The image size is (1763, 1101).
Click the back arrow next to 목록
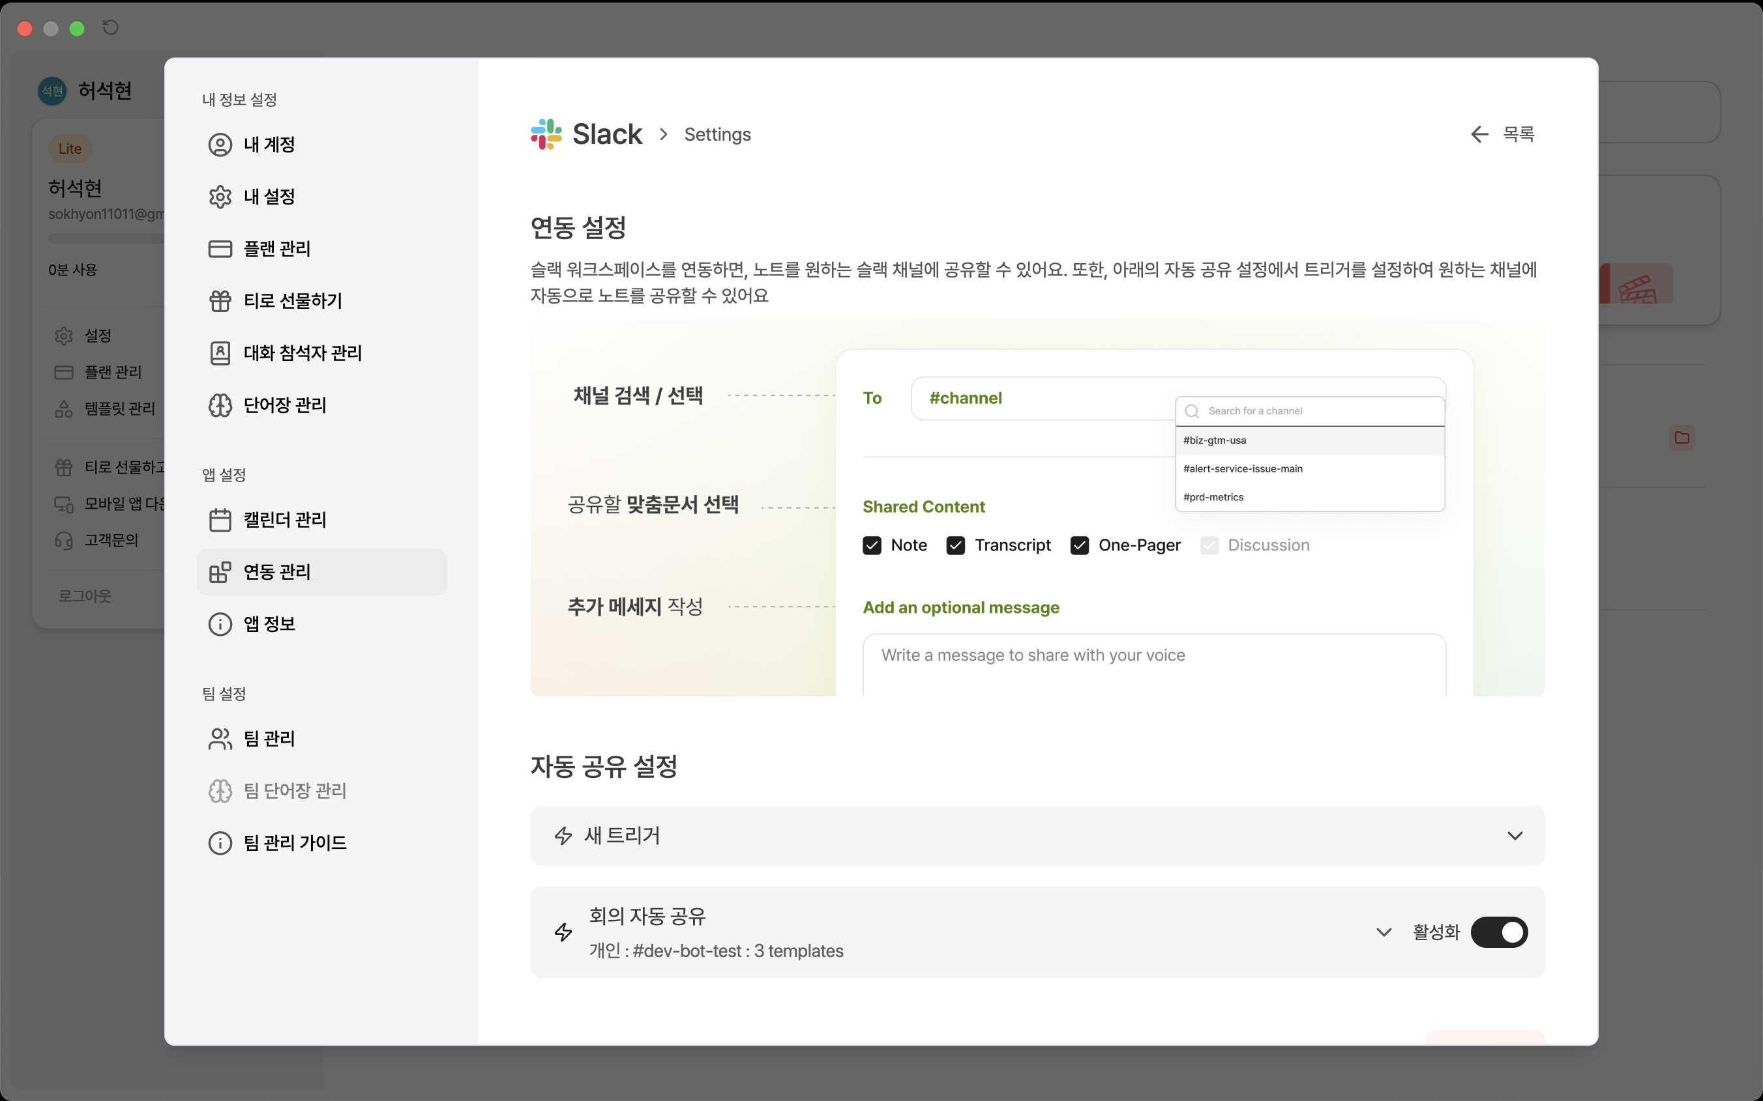click(x=1479, y=134)
